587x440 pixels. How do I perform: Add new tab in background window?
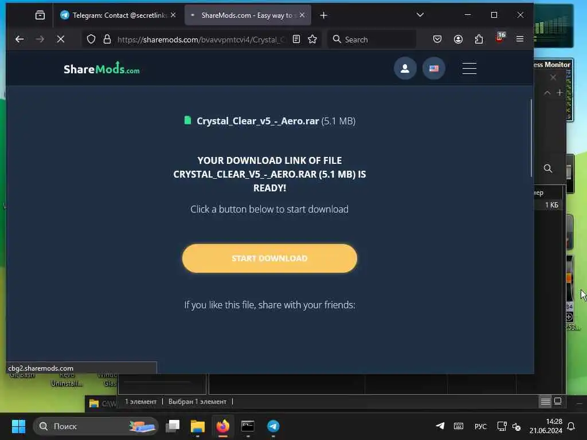click(559, 92)
